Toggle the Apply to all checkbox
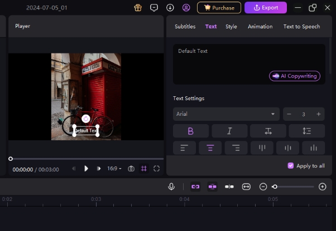This screenshot has height=231, width=336. [291, 166]
